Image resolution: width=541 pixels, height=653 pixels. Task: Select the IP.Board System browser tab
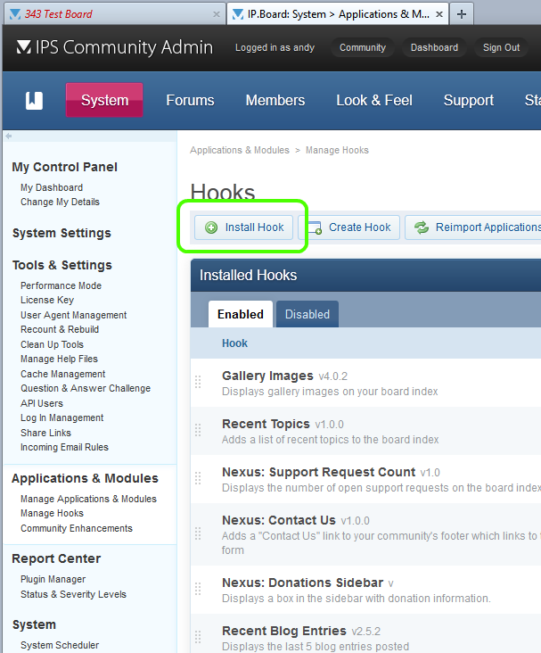338,14
